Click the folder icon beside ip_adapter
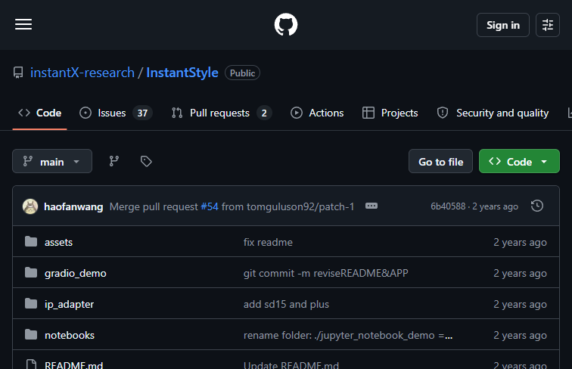Screen dimensions: 572x369 31,303
